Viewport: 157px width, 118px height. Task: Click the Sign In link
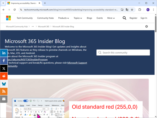[144, 18]
